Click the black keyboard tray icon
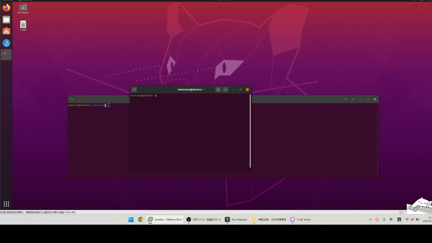Image resolution: width=432 pixels, height=243 pixels. pos(399,219)
